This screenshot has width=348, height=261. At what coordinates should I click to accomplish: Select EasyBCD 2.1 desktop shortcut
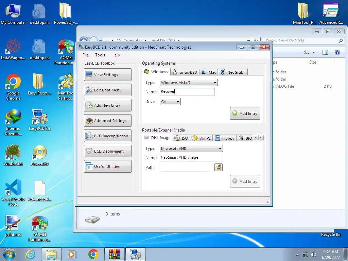[39, 120]
